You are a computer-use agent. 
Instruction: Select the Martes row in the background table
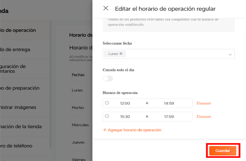pos(77,108)
